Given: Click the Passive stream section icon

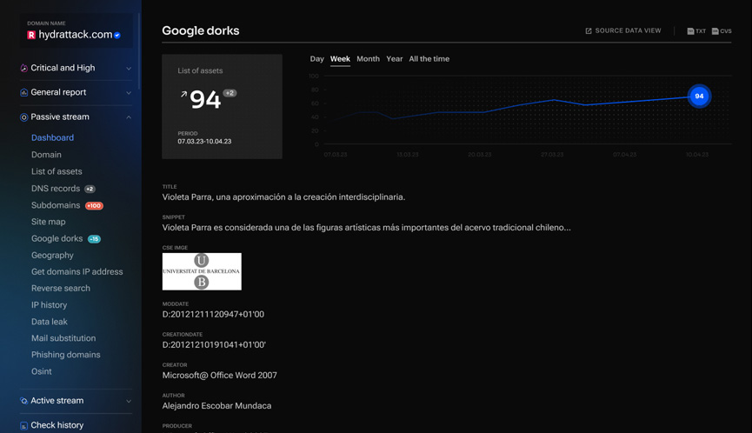Looking at the screenshot, I should click(x=24, y=117).
